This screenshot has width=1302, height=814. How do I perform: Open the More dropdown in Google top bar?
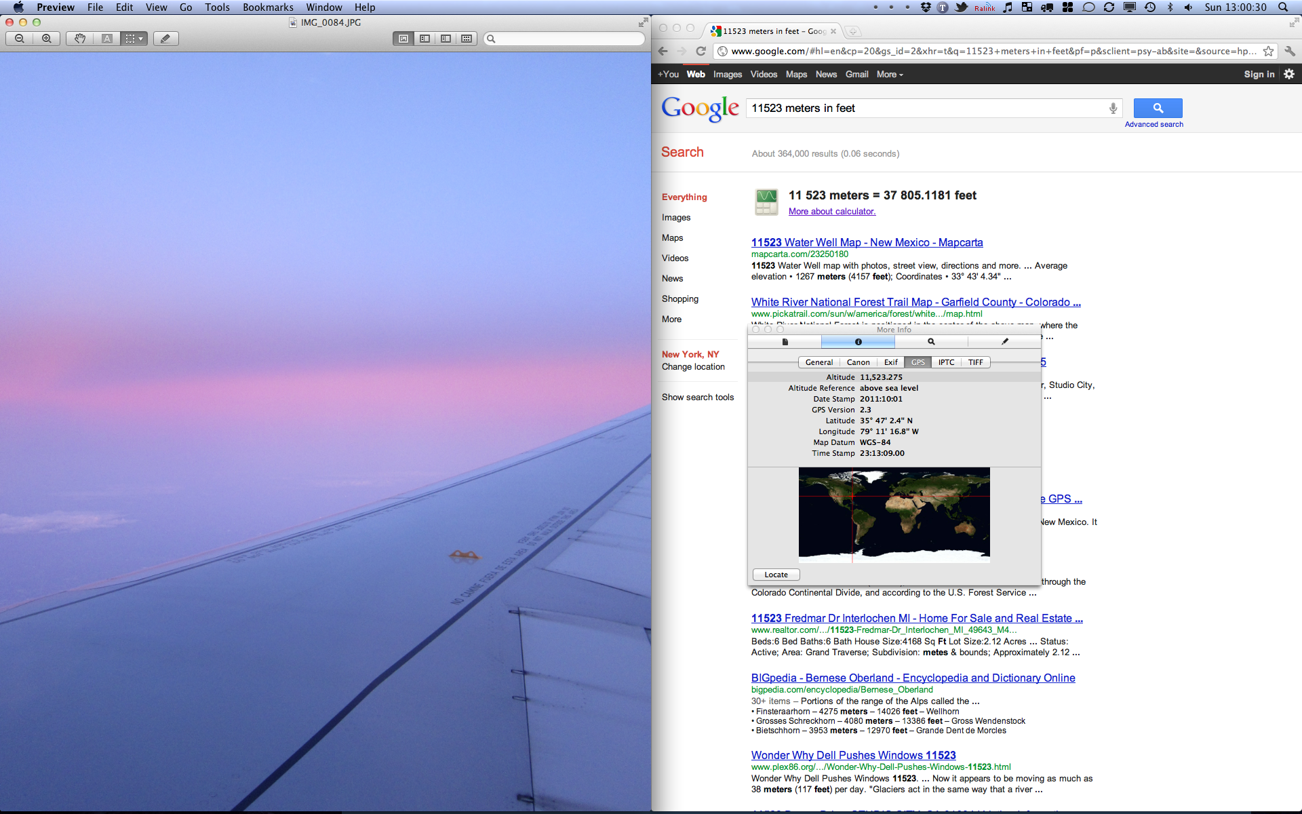click(890, 74)
